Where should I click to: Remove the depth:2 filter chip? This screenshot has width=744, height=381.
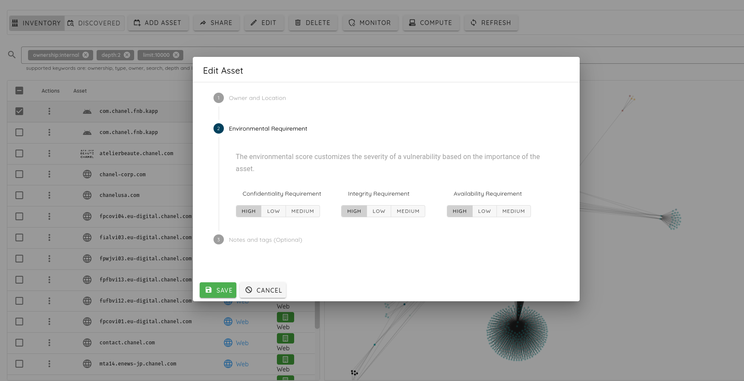point(127,55)
